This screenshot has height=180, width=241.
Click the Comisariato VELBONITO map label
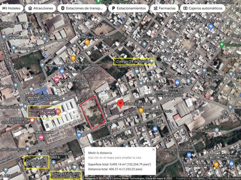coord(36,162)
